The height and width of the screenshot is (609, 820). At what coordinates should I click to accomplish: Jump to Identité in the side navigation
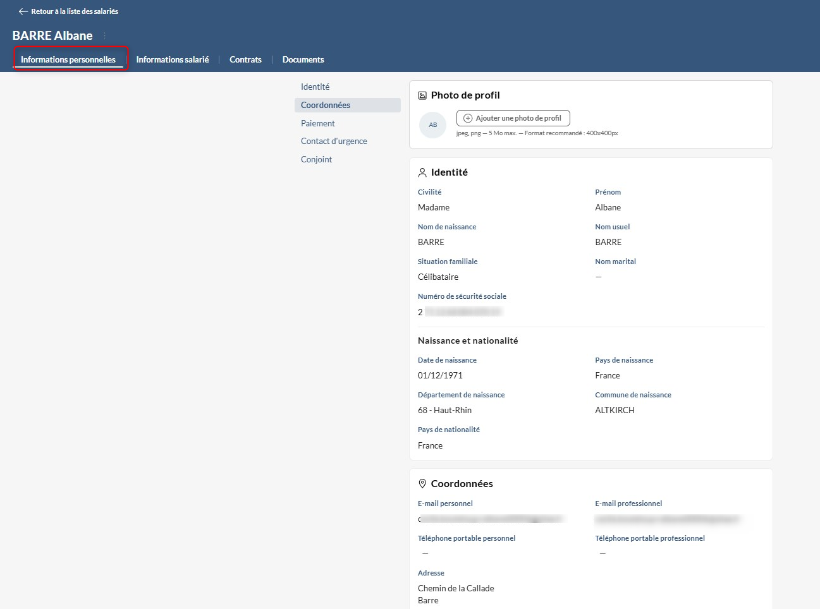pyautogui.click(x=315, y=87)
